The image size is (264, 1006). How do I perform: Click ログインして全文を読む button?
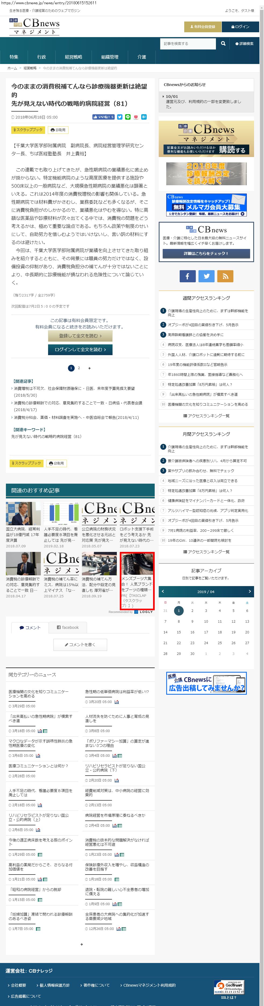(x=80, y=349)
